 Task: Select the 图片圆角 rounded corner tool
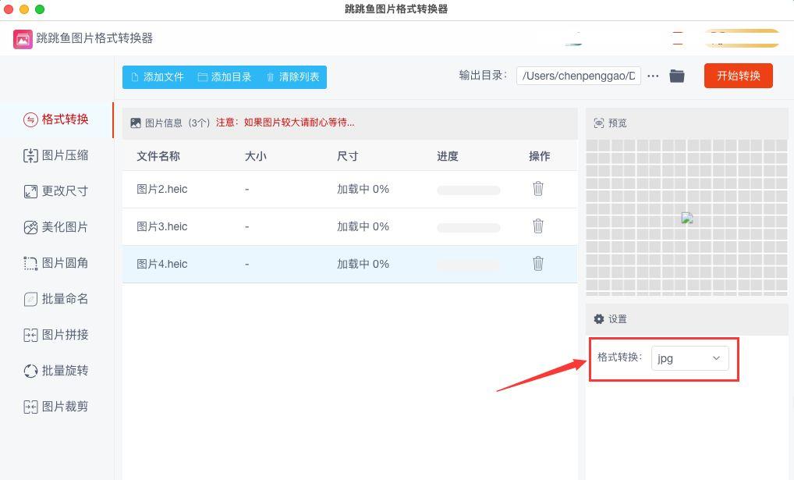tap(55, 263)
